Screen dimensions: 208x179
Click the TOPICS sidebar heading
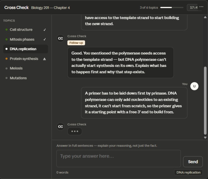coord(9,21)
